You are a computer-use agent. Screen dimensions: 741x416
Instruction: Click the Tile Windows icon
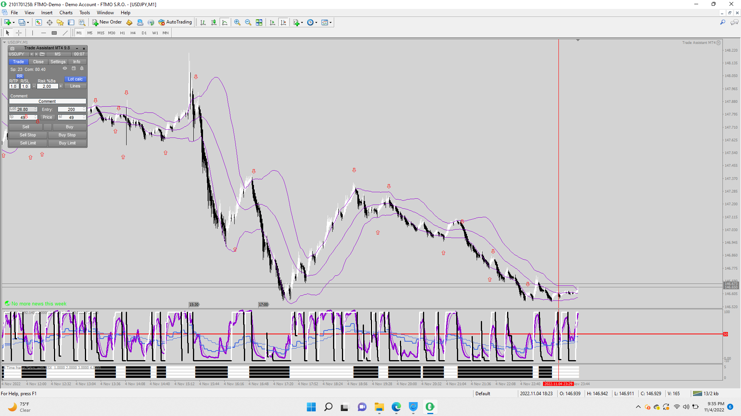[259, 22]
